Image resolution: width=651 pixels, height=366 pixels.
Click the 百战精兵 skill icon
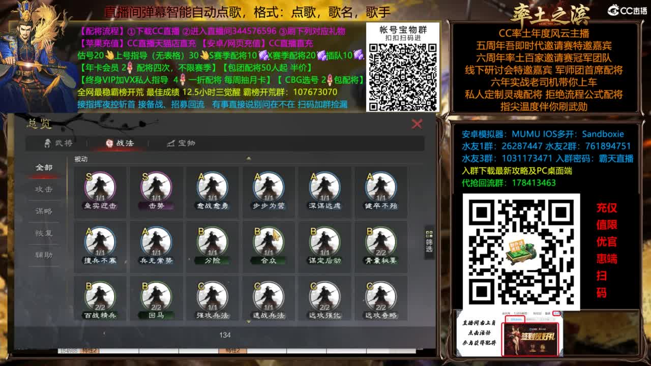tap(99, 297)
